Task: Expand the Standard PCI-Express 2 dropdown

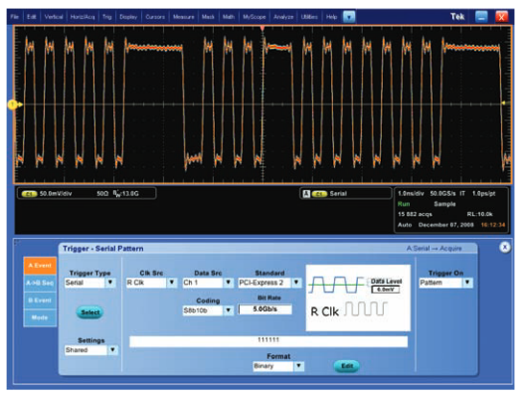Action: [x=296, y=283]
